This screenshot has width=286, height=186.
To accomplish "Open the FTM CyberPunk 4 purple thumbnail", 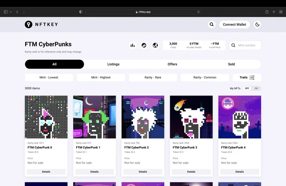I will pos(240,117).
